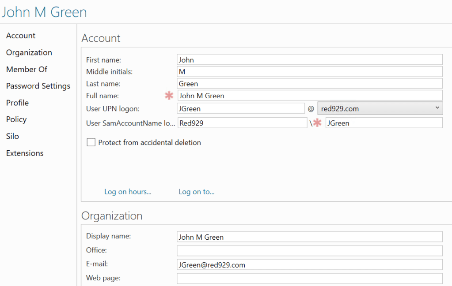This screenshot has width=452, height=286.
Task: Open Password Settings section
Action: [x=38, y=86]
